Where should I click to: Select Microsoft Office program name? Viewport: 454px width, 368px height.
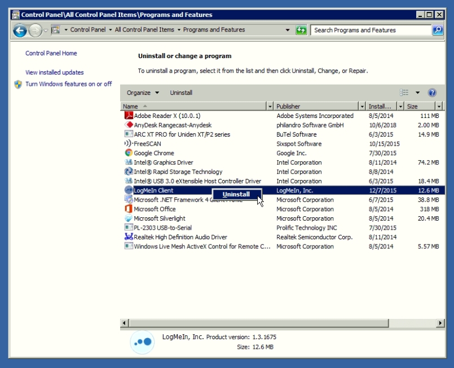click(x=155, y=209)
